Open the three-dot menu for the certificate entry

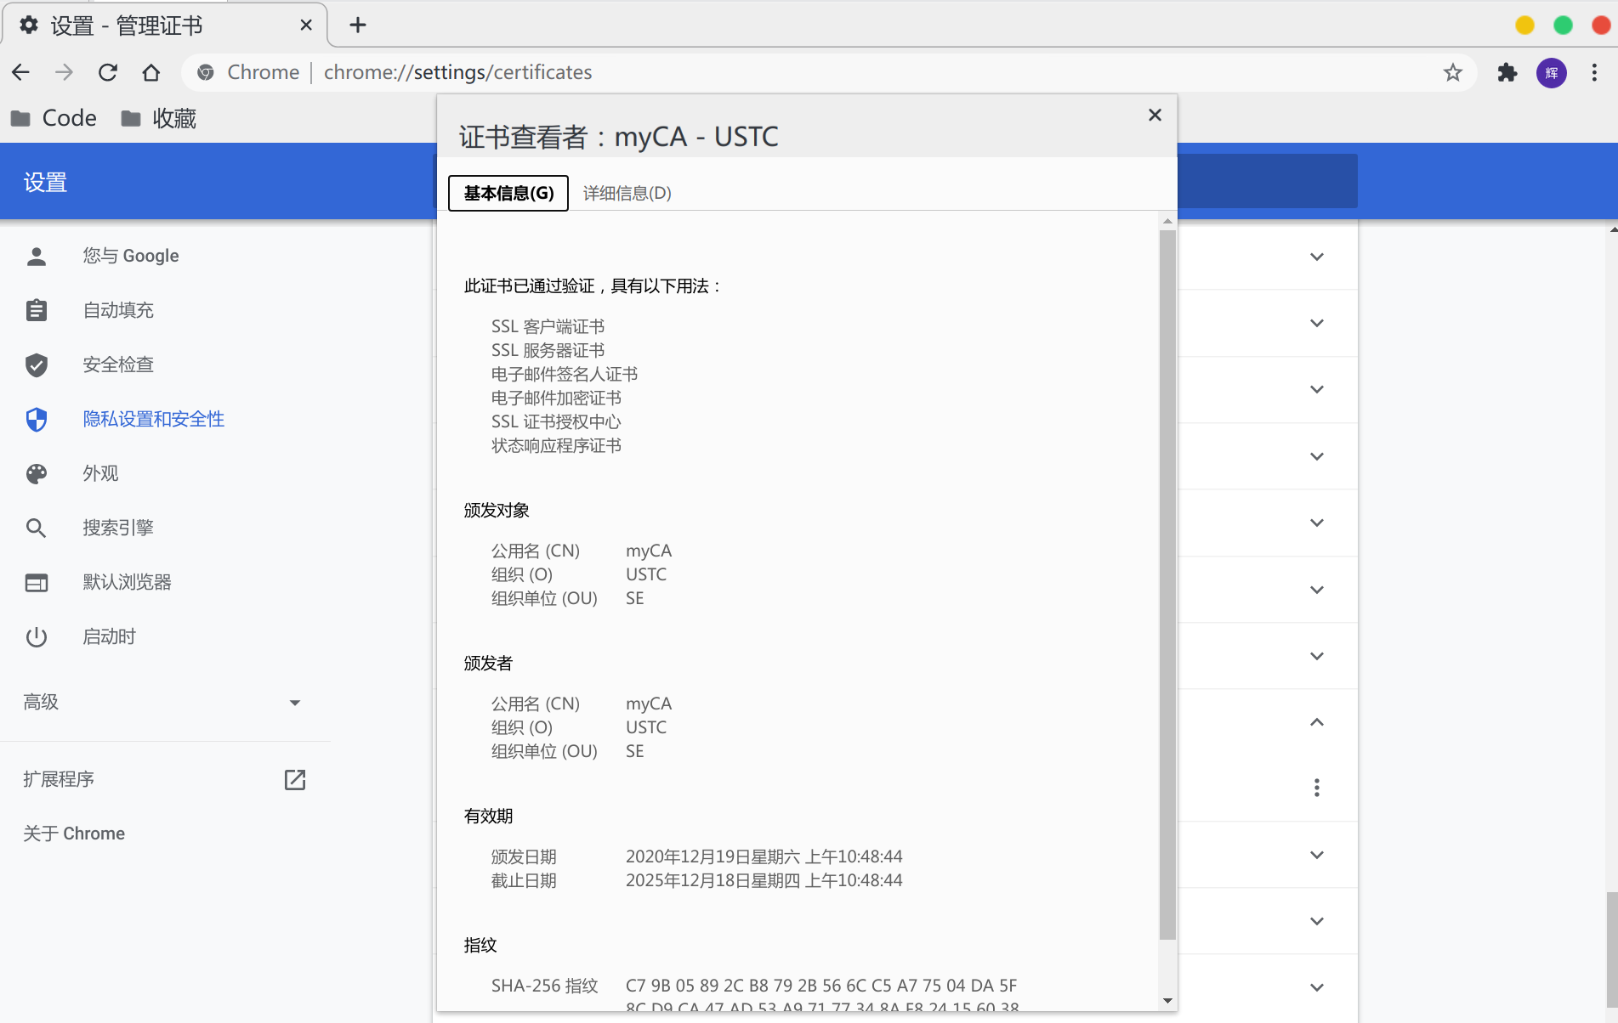pyautogui.click(x=1317, y=788)
